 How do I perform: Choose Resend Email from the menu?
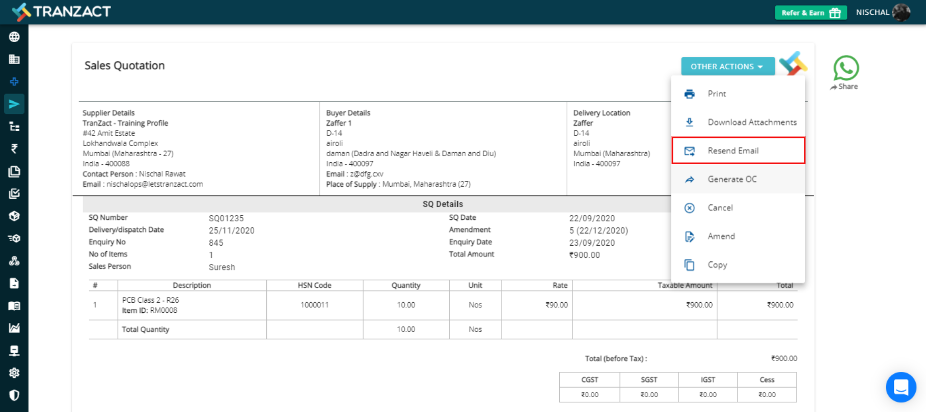click(x=738, y=151)
